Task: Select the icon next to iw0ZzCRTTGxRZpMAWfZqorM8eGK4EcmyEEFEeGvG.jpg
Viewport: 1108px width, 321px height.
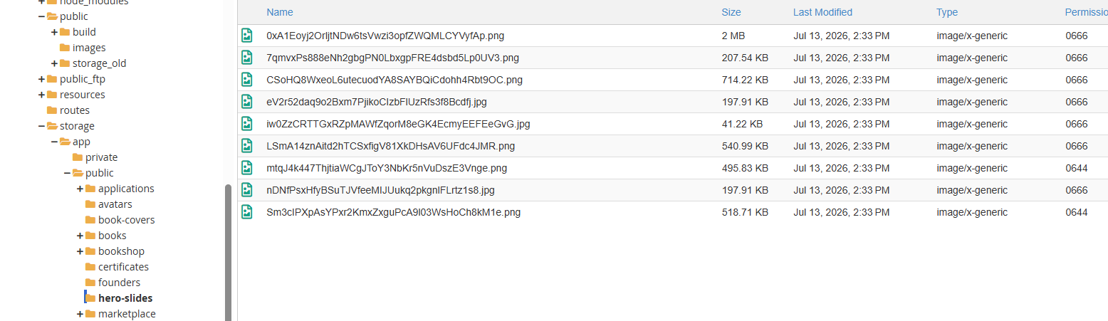Action: coord(247,124)
